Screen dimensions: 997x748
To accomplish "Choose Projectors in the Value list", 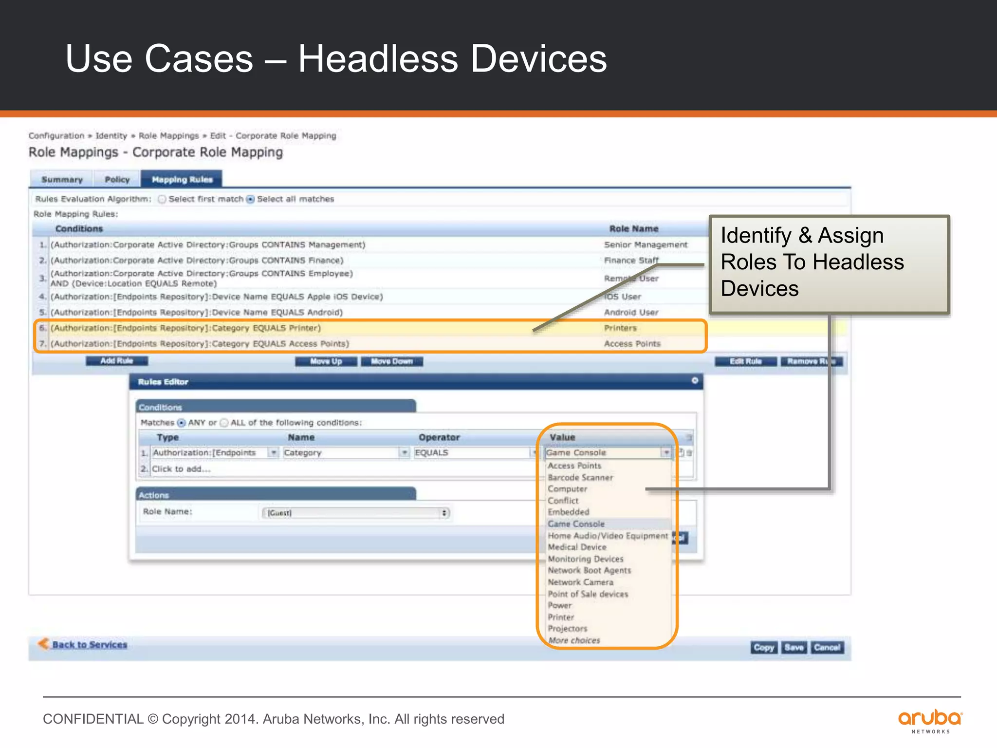I will click(568, 629).
